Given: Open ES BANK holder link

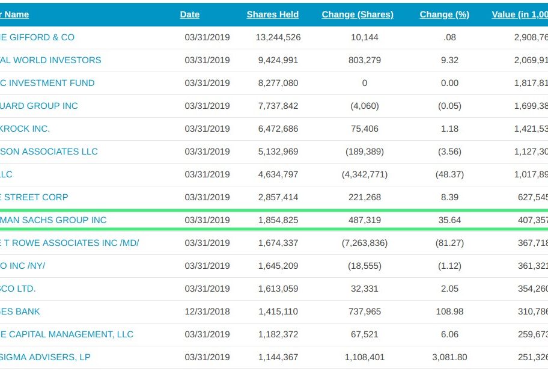Looking at the screenshot, I should click(20, 311).
